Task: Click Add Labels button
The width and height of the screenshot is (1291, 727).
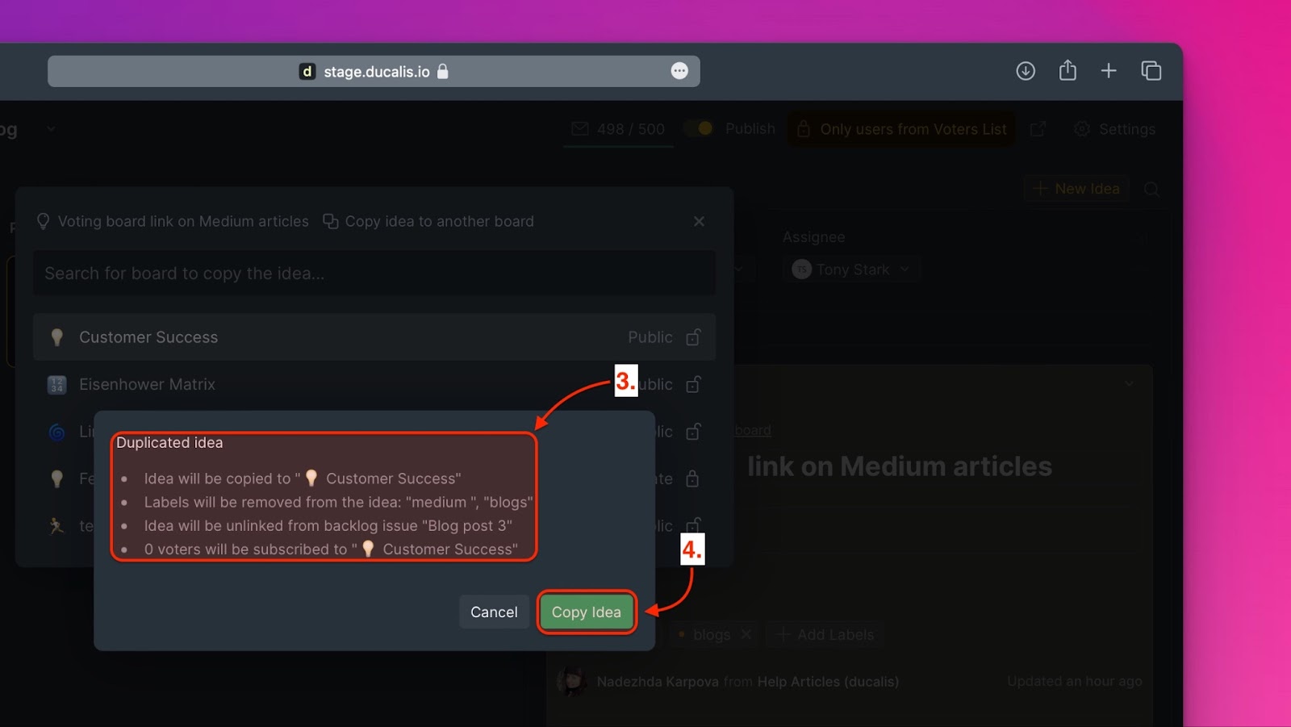Action: tap(825, 635)
